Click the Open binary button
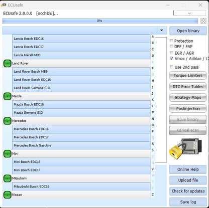Screen dimensions: 209x208 188,31
